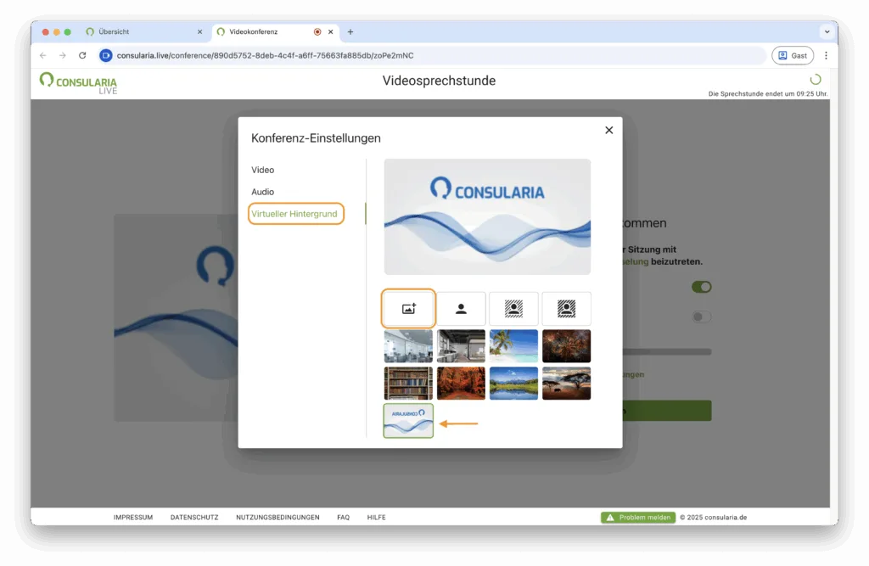This screenshot has width=869, height=566.
Task: Turn off the green toggle switch behind dialog
Action: click(x=701, y=287)
